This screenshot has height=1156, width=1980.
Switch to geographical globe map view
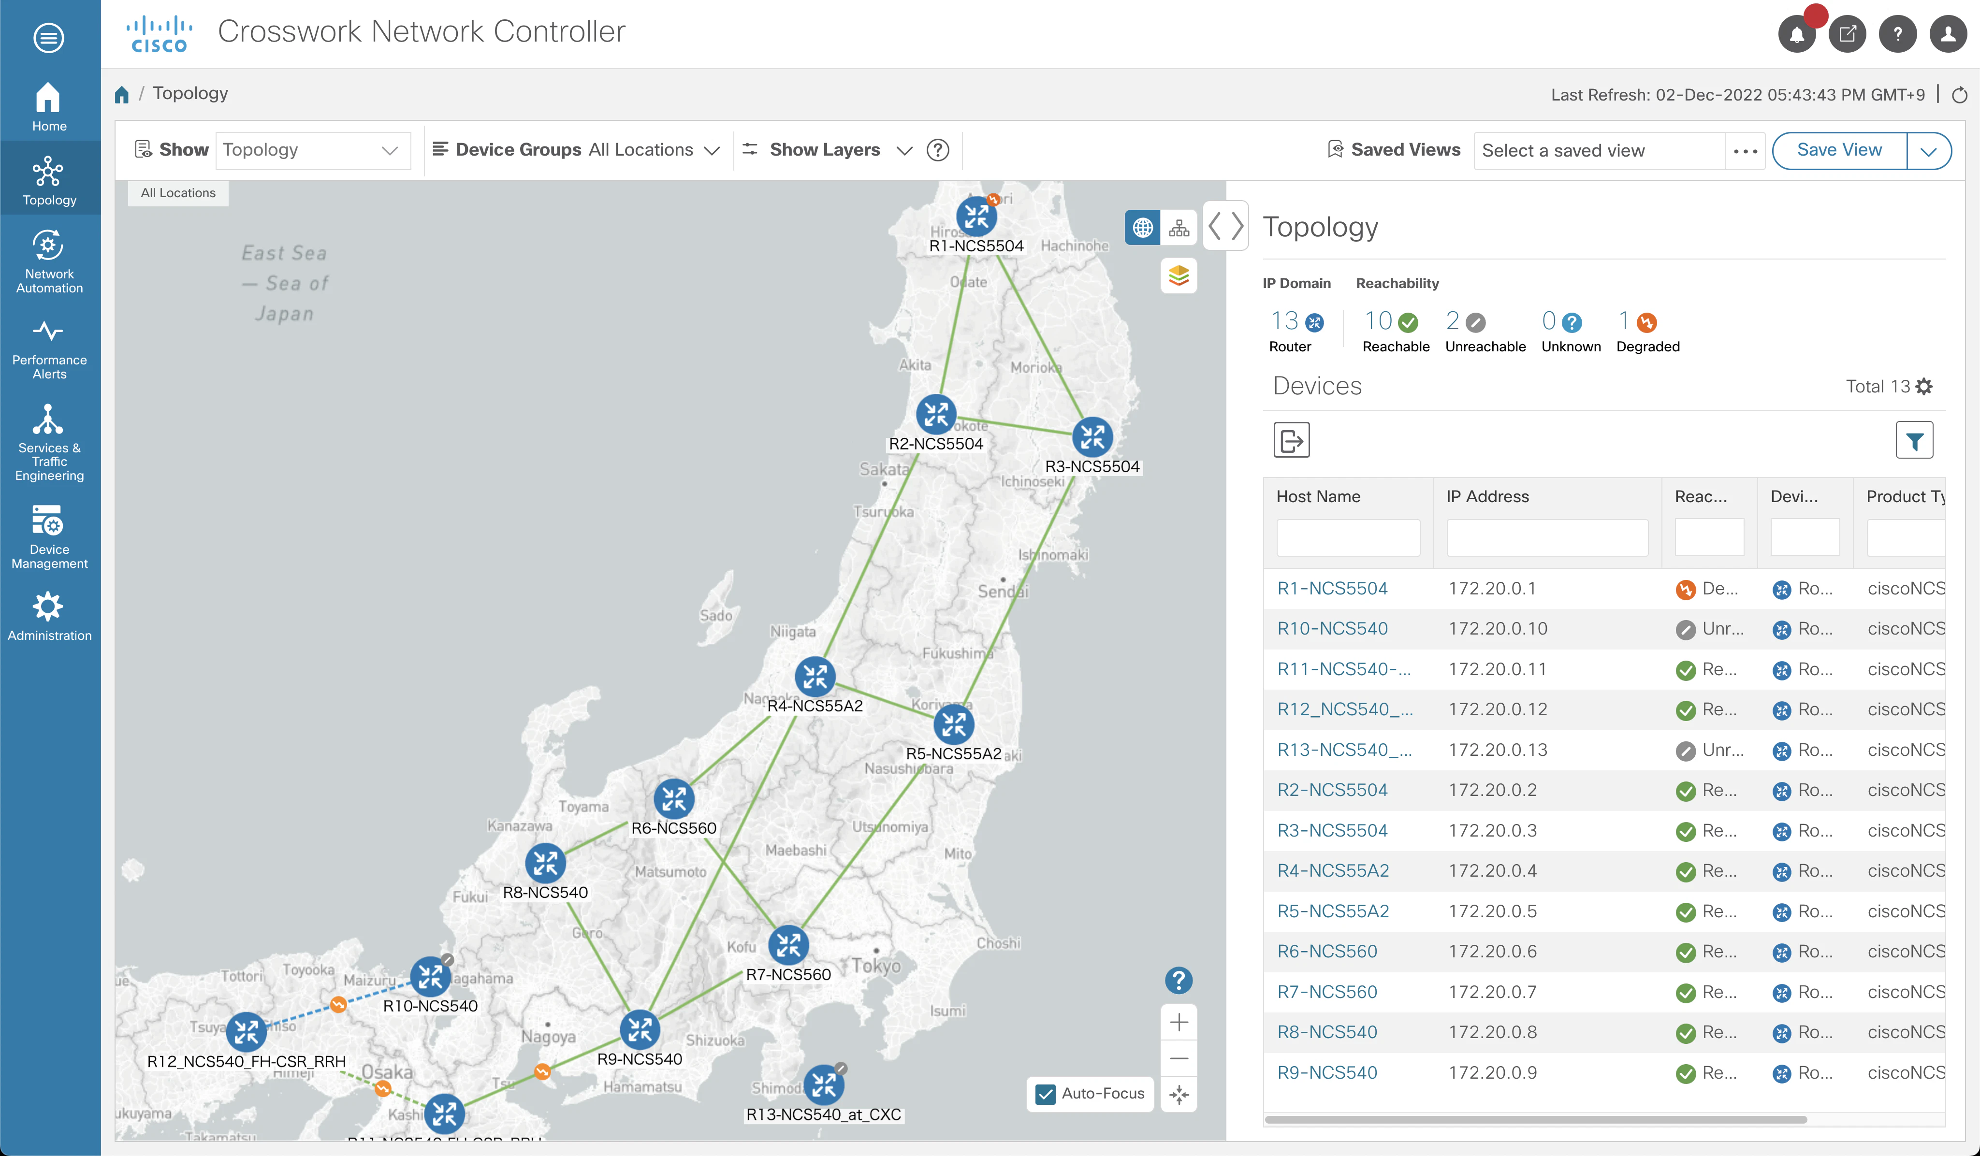pos(1142,228)
